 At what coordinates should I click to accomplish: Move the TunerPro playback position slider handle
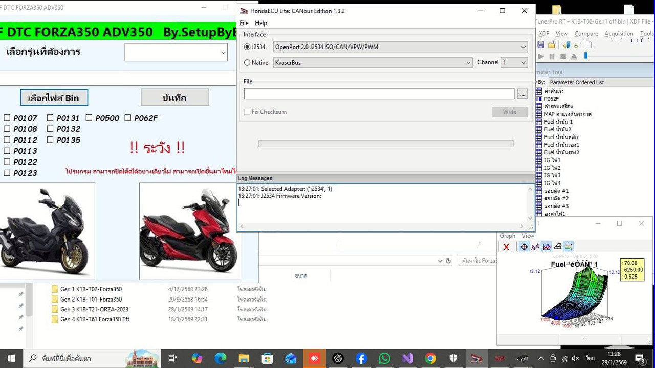tap(586, 56)
